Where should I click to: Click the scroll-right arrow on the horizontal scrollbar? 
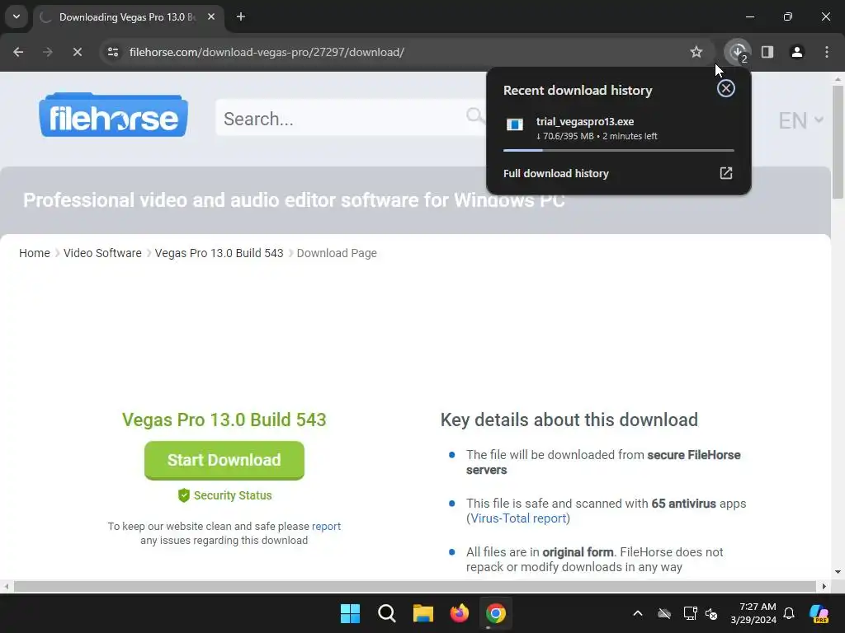tap(824, 586)
